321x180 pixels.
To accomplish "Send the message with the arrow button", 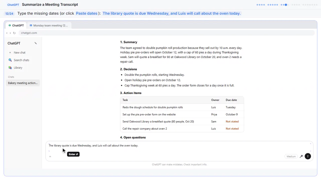I will (308, 156).
